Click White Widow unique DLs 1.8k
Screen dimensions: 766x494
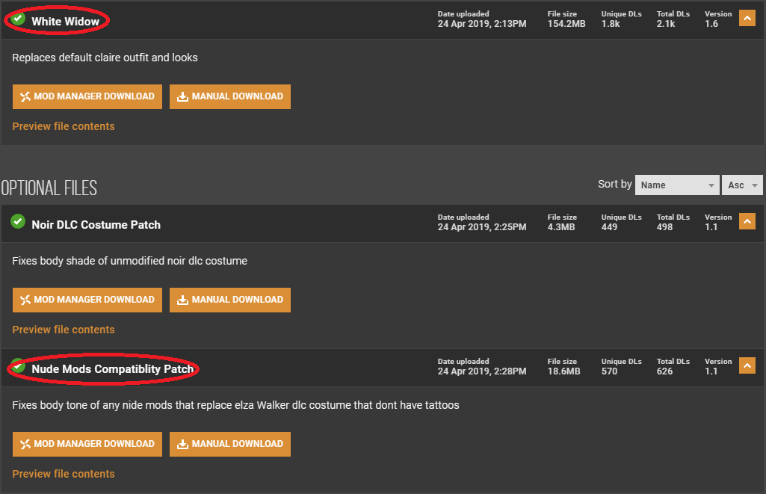click(x=611, y=24)
